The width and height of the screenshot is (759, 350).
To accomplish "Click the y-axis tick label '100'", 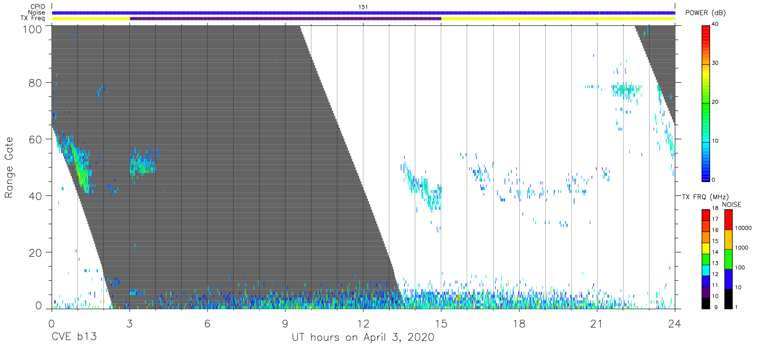I will coord(33,28).
